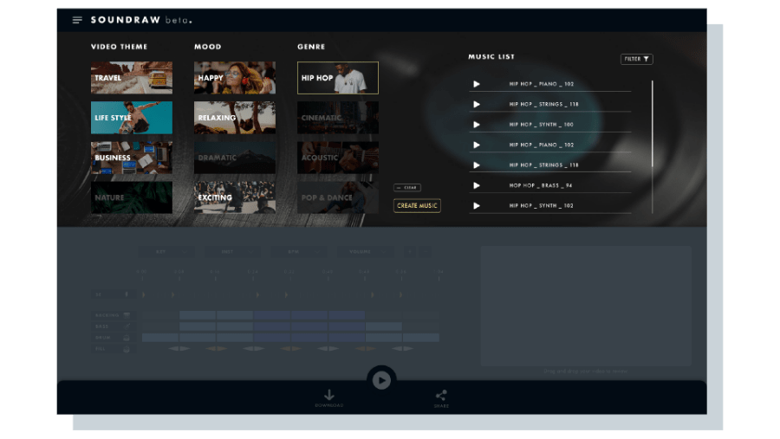Select the Travel video theme

(x=132, y=78)
